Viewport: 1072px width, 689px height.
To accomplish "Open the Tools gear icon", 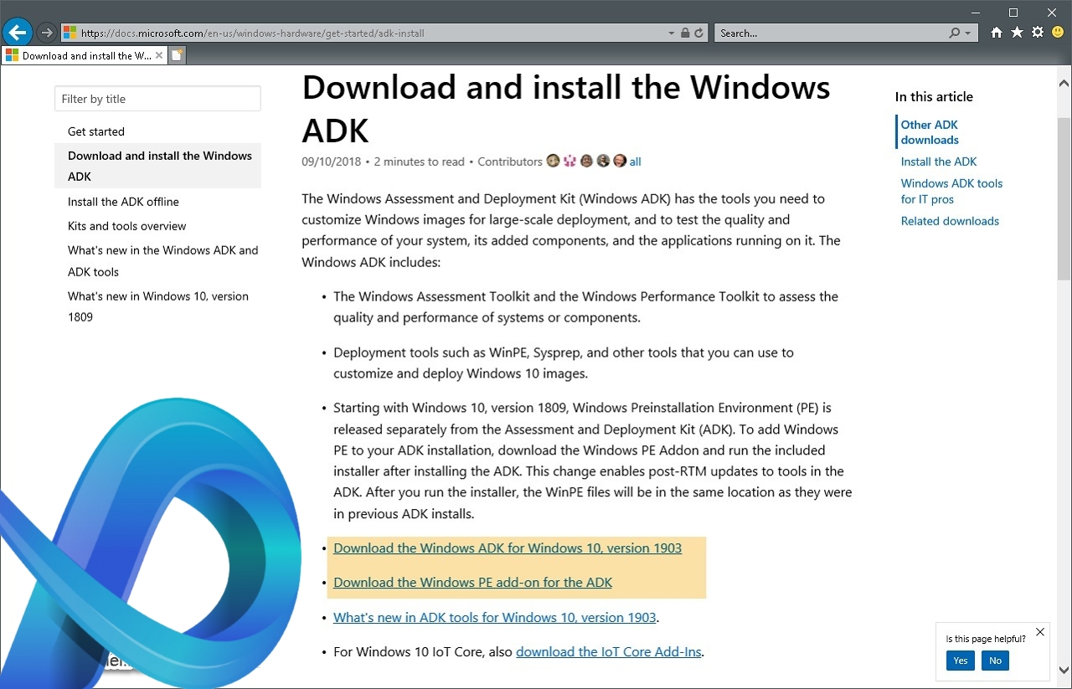I will [1038, 33].
